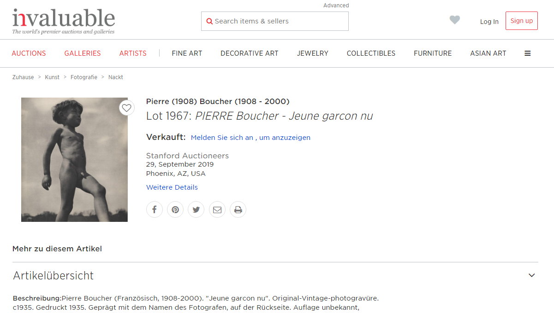Email this lot using the envelope icon
554x313 pixels.
(217, 210)
